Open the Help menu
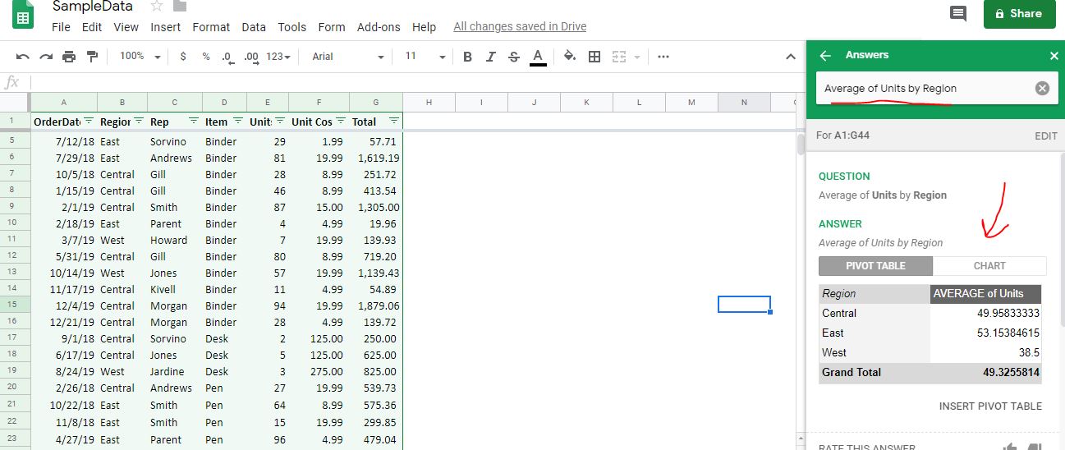This screenshot has height=450, width=1065. (424, 27)
